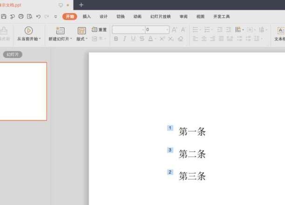The height and width of the screenshot is (205, 285).
Task: Click the increase indent icon
Action: point(229,29)
